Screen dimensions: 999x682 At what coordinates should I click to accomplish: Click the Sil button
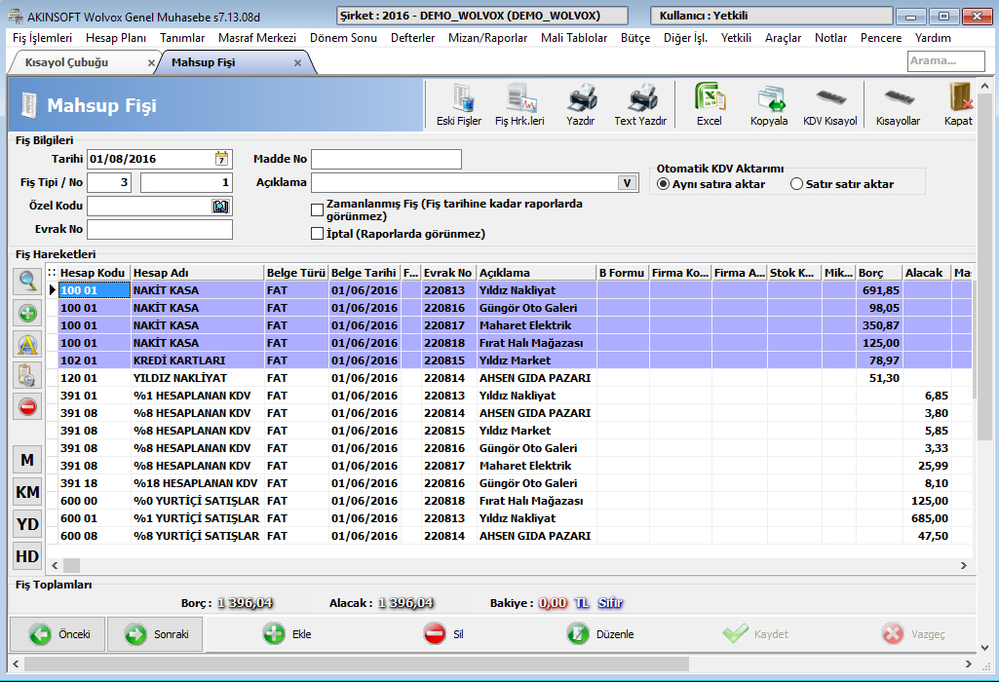coord(443,634)
